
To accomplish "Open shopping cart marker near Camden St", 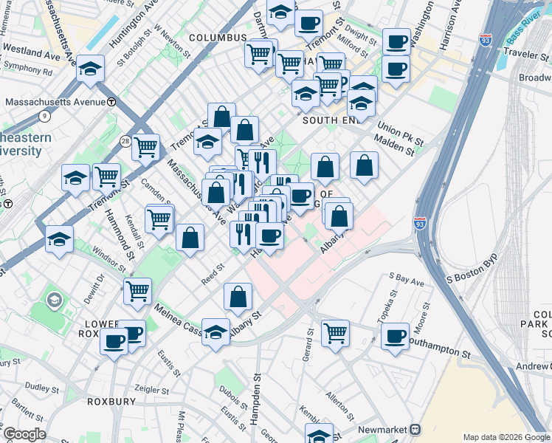I will pos(159,221).
